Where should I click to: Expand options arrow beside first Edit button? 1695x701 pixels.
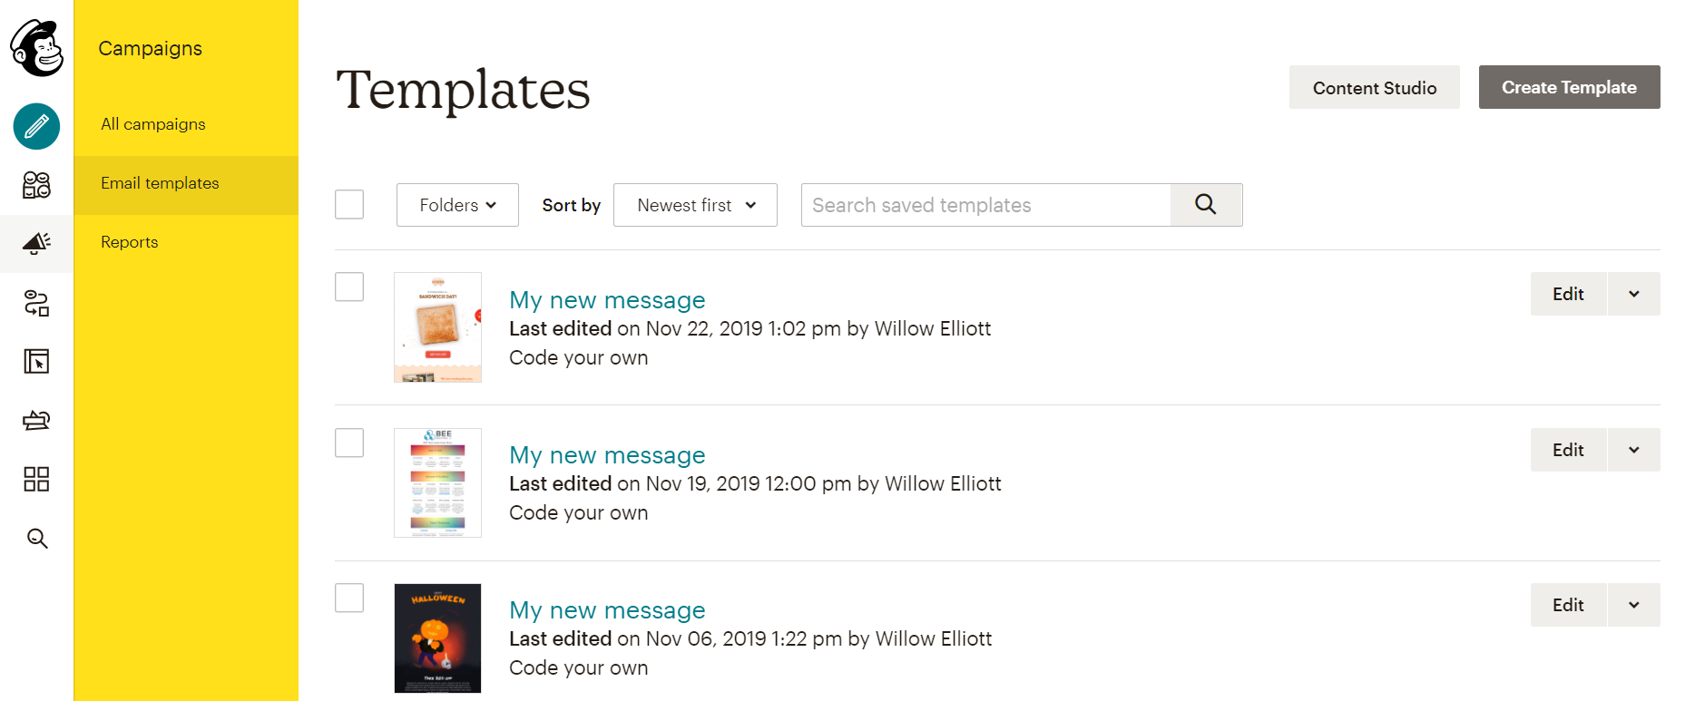click(x=1634, y=294)
